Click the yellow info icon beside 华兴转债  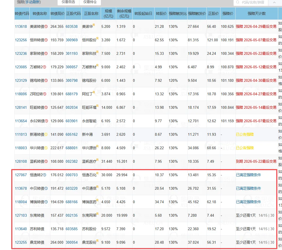coord(46,148)
